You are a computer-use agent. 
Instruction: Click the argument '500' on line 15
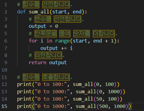coord(103,106)
